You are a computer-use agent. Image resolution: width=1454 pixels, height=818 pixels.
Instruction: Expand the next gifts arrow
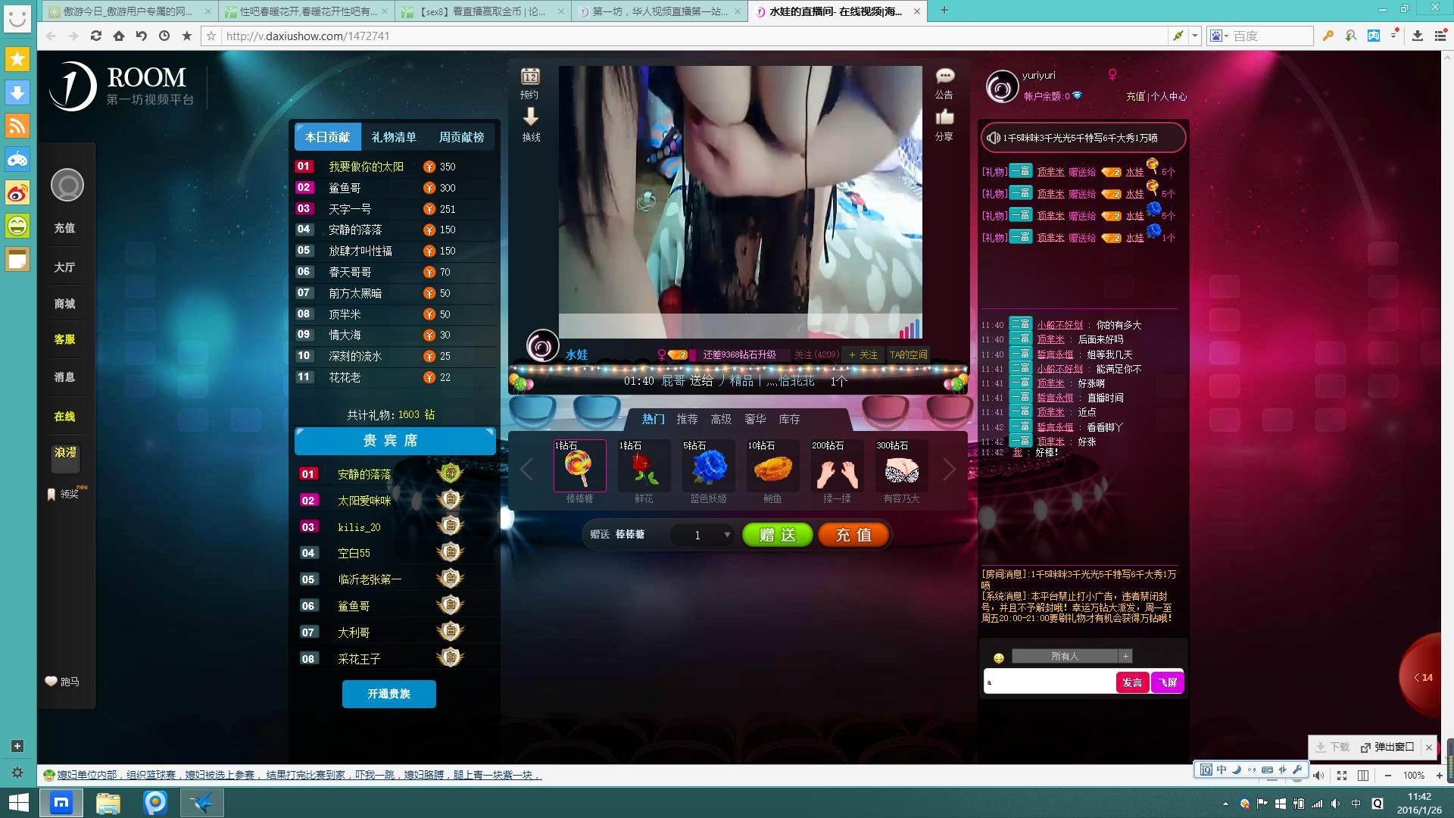point(950,470)
